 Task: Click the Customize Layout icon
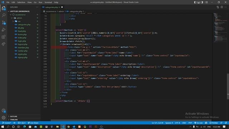click(206, 2)
